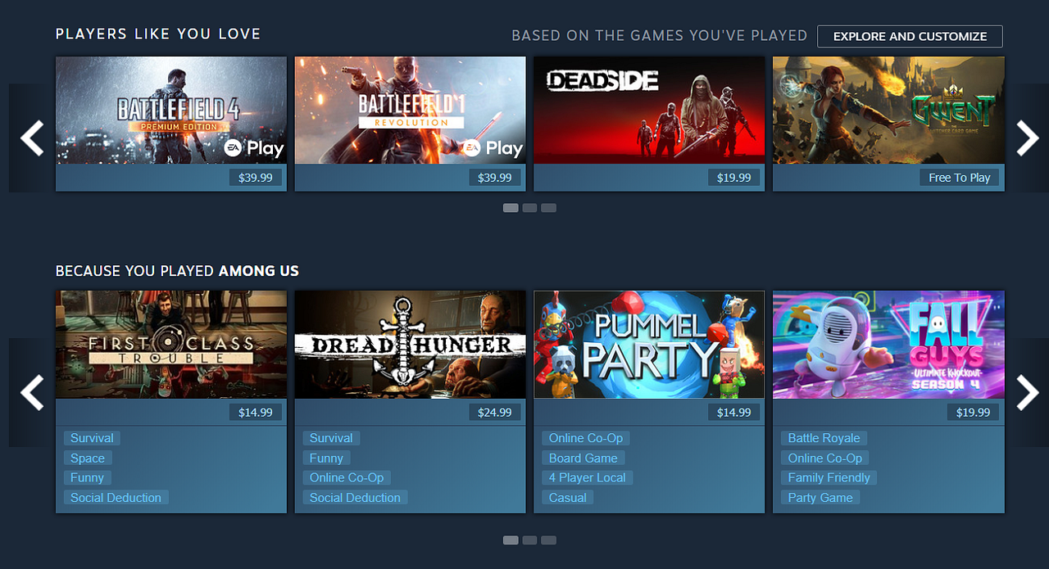The image size is (1049, 569).
Task: Click Battle Royale tag under Fall Guys
Action: (824, 438)
